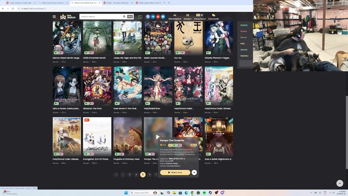Viewport: 348px width, 196px height.
Task: Go to page 4
Action: pyautogui.click(x=136, y=174)
